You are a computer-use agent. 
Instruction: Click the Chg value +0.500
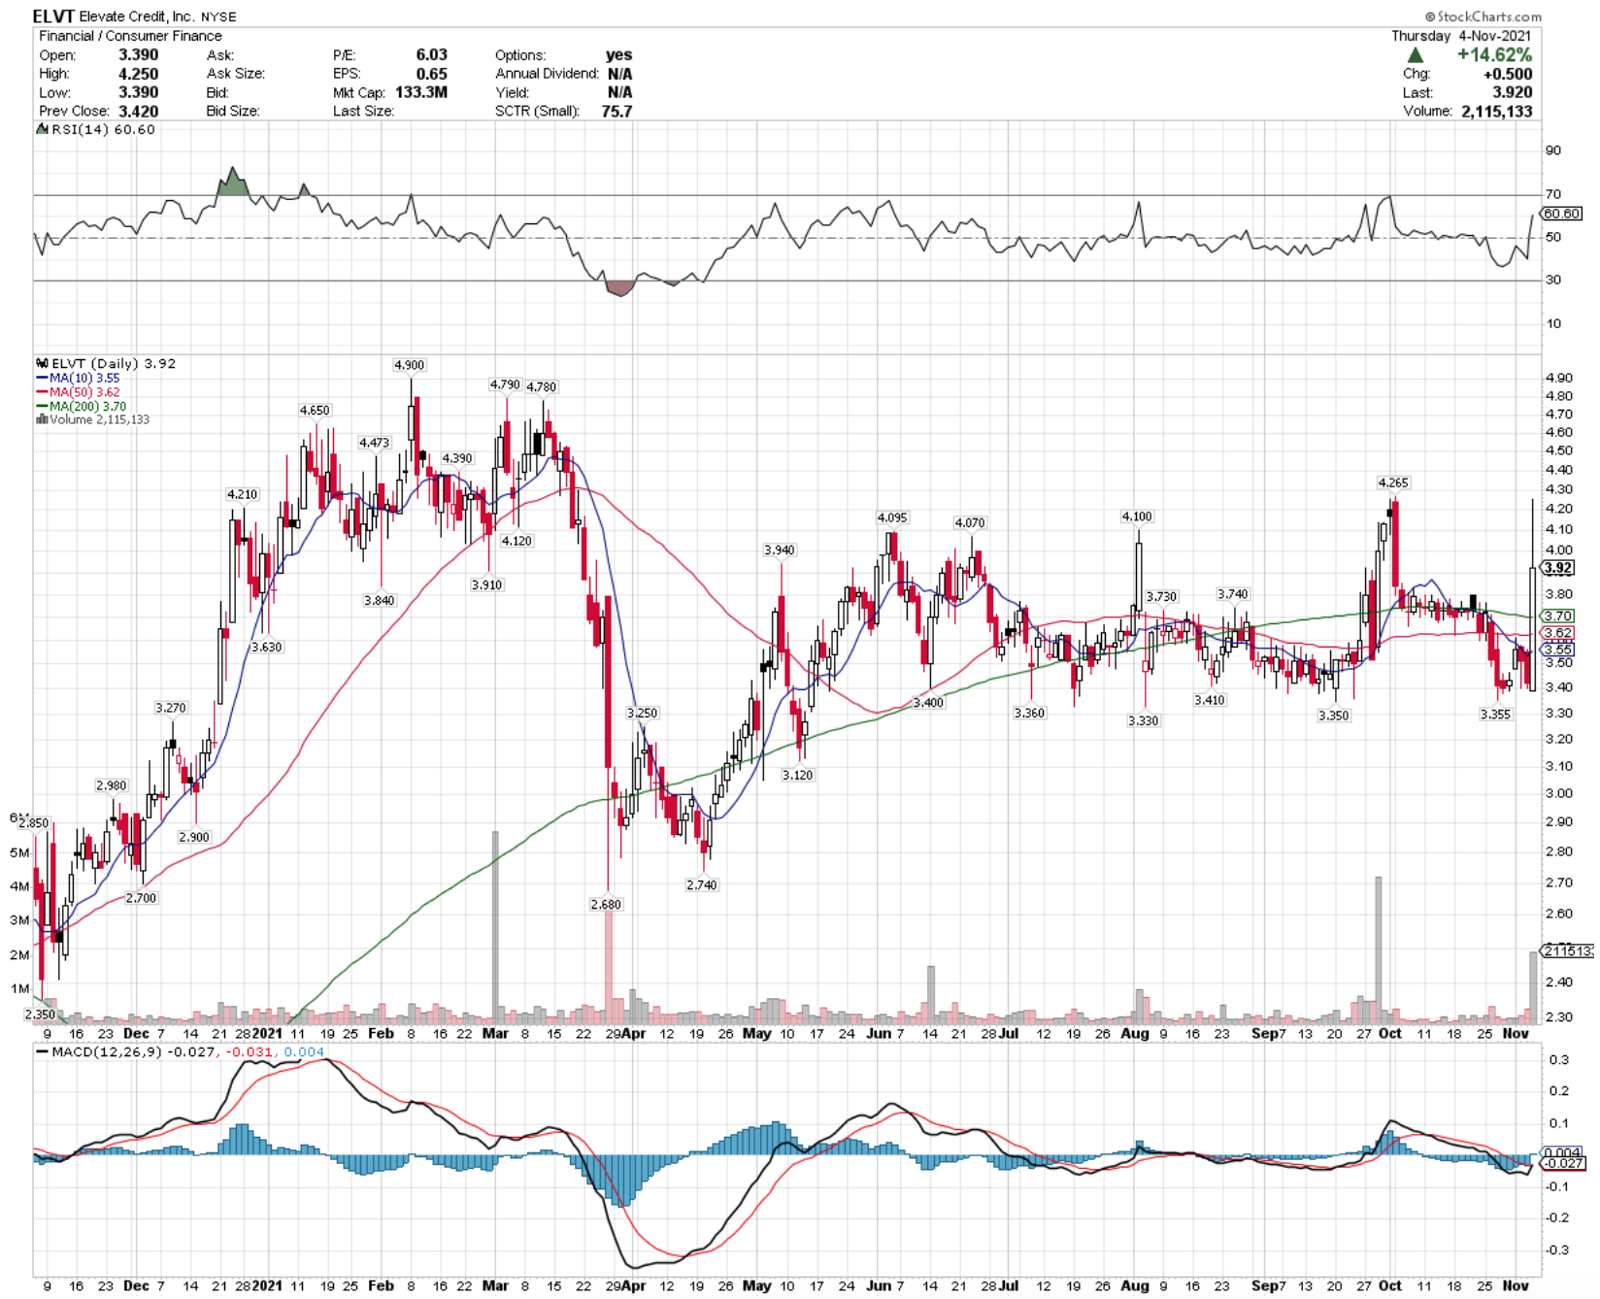point(1508,74)
